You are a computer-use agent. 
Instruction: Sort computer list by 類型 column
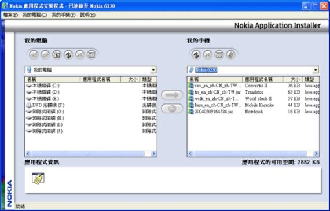tap(148, 79)
